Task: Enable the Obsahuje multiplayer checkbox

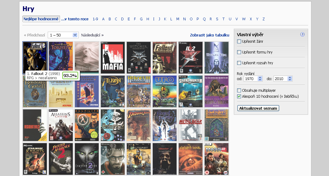Action: 239,91
